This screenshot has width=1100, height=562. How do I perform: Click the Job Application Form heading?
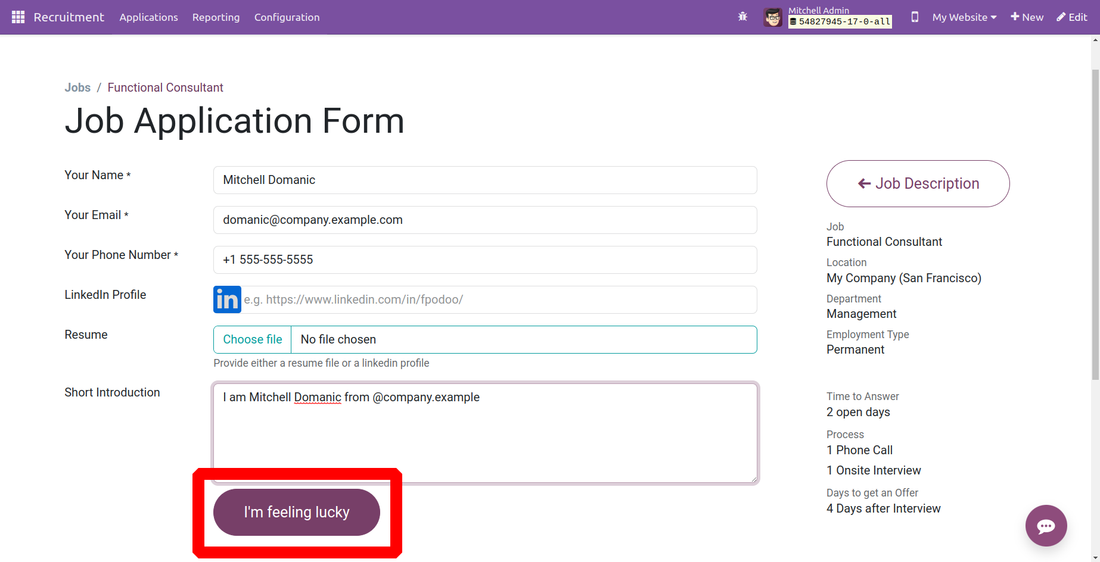pyautogui.click(x=234, y=121)
